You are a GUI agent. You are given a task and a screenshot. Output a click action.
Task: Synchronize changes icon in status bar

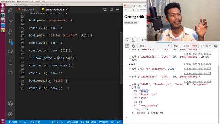click(25, 122)
